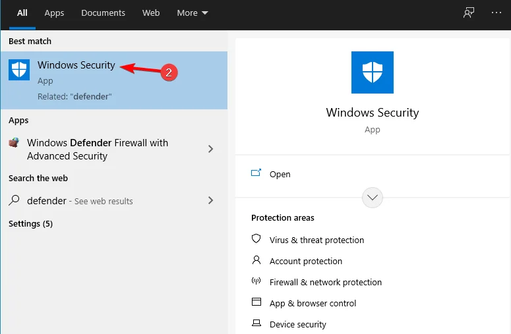Click the Windows Security title in preview pane

tap(372, 113)
